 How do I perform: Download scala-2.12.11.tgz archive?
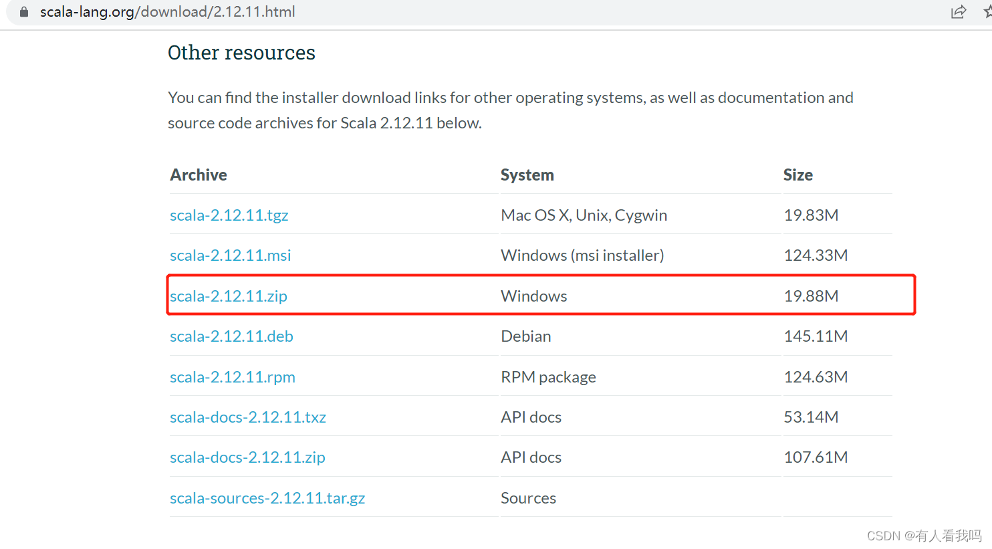(229, 215)
